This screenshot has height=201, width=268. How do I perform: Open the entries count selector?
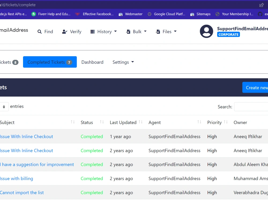point(4,107)
